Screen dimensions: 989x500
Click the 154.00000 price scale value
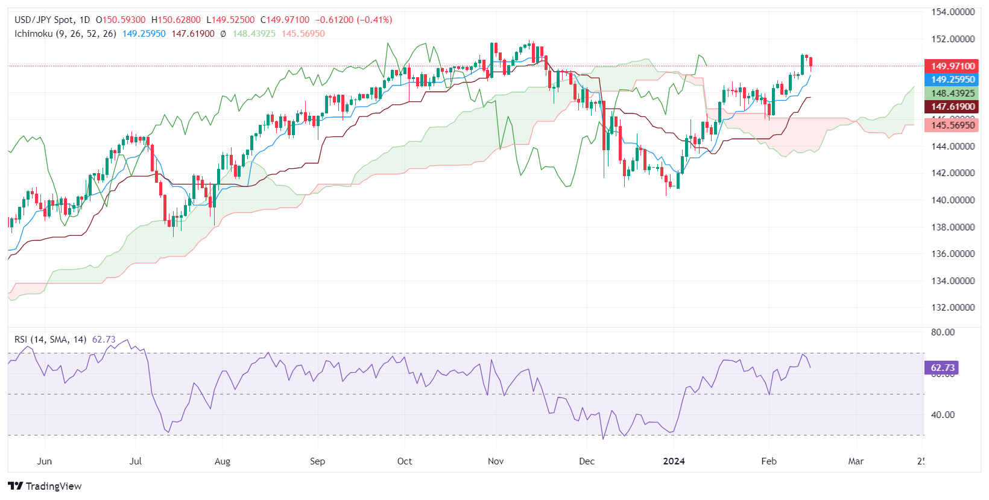pos(953,12)
